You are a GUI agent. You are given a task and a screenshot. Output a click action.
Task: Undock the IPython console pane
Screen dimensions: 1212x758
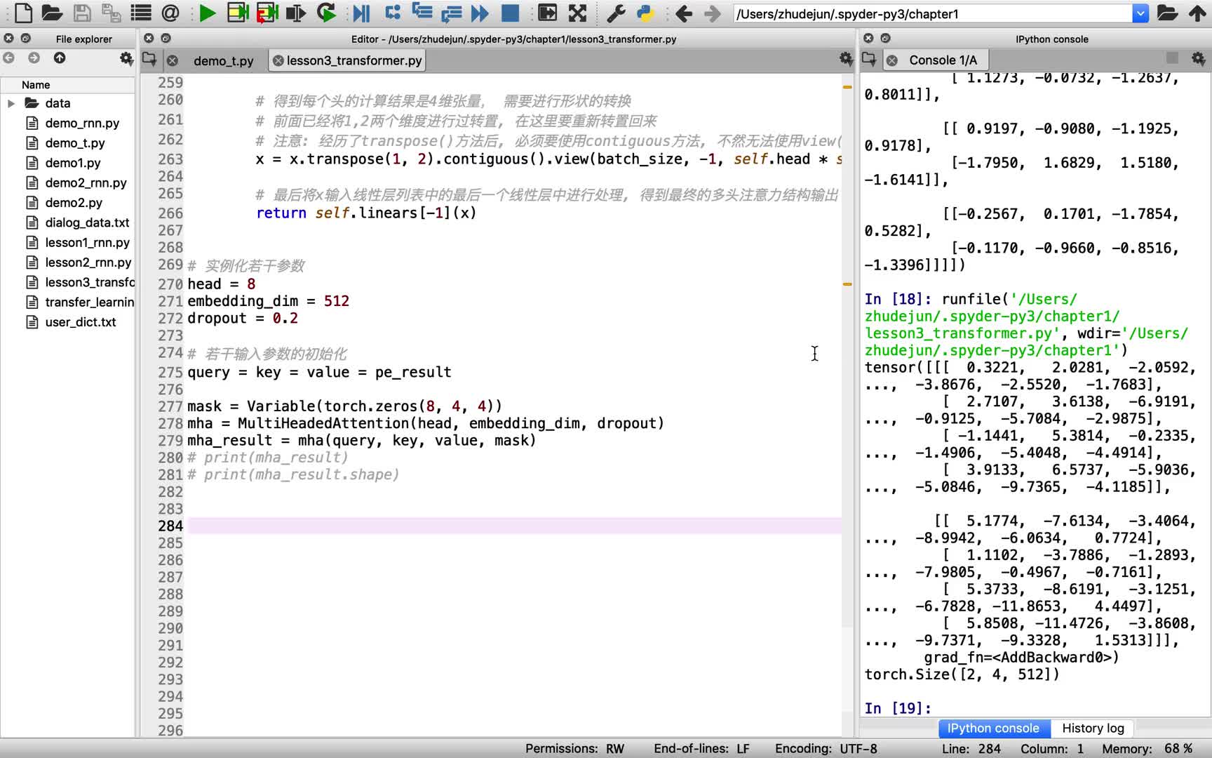click(x=885, y=38)
